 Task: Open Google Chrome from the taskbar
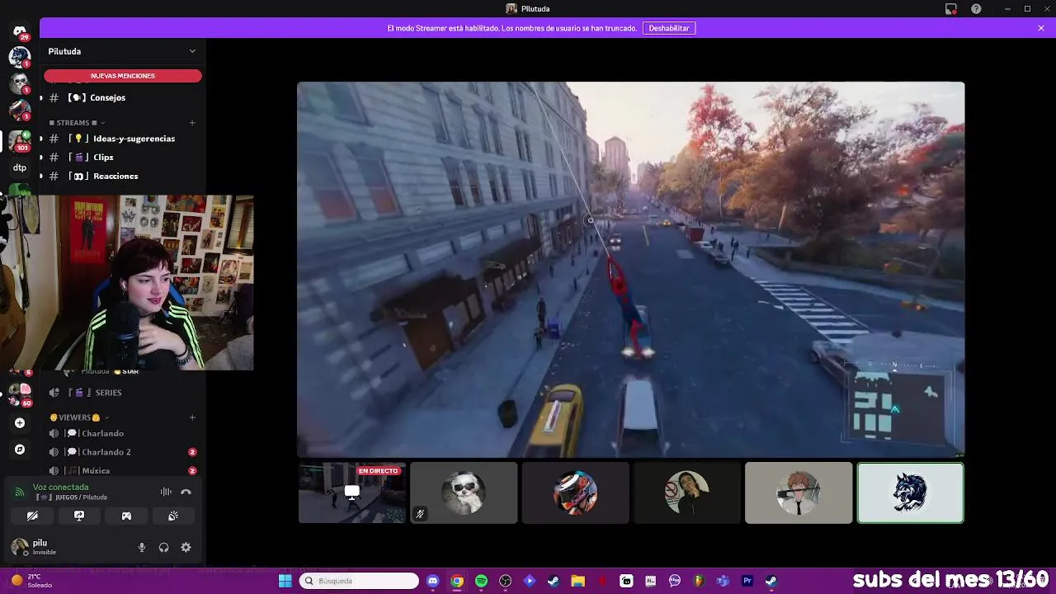[457, 581]
